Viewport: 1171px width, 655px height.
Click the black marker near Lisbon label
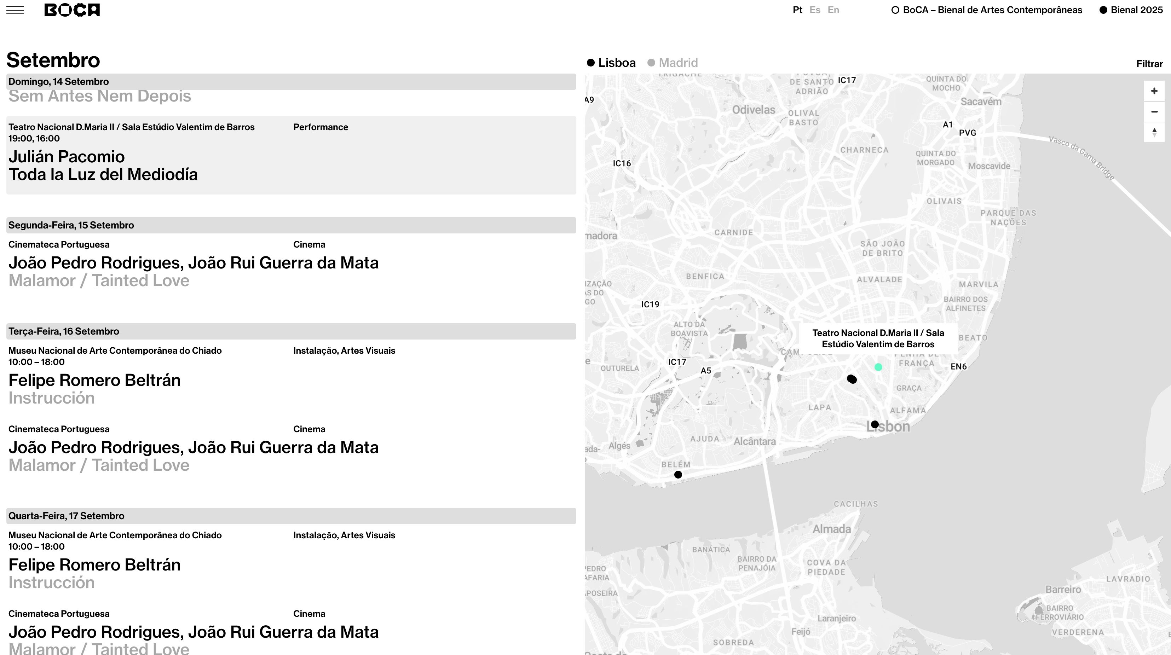click(x=875, y=424)
